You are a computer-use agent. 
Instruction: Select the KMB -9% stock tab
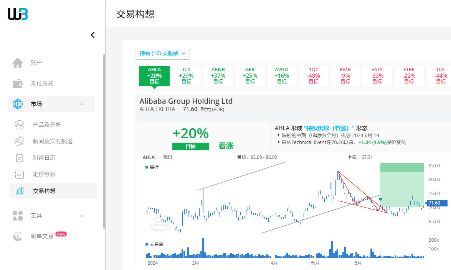tap(345, 76)
